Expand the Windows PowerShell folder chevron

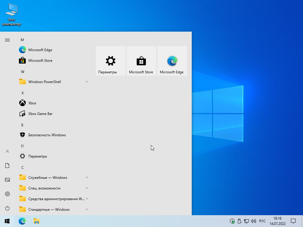(x=87, y=82)
